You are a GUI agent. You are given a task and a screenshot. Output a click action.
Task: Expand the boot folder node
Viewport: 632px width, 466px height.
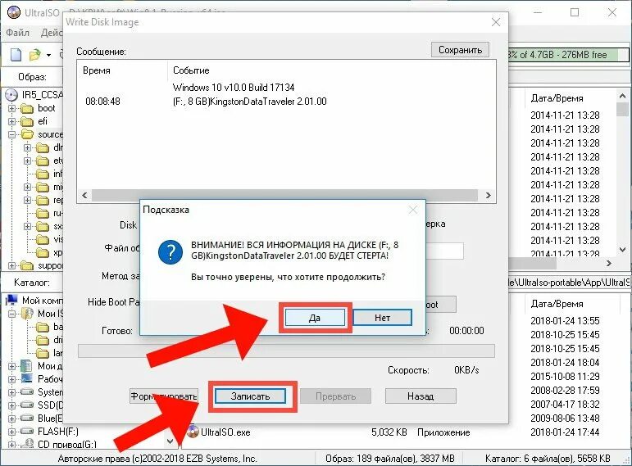click(x=11, y=108)
